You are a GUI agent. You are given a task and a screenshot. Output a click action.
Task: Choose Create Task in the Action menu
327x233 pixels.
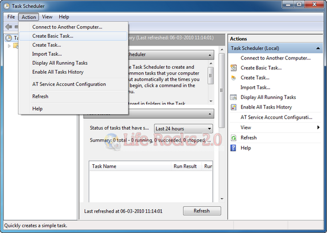click(73, 45)
